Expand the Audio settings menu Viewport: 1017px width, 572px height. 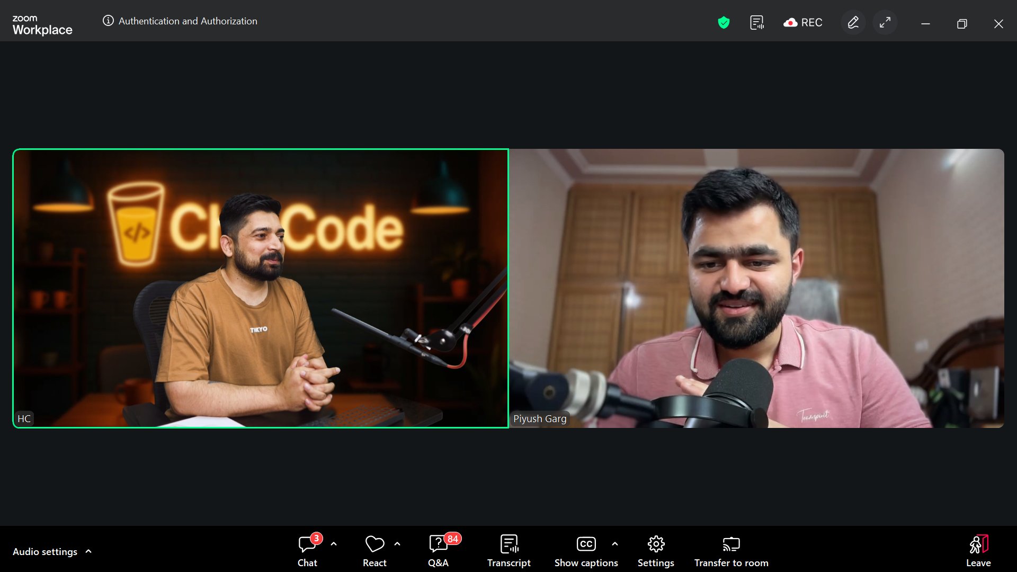click(52, 551)
